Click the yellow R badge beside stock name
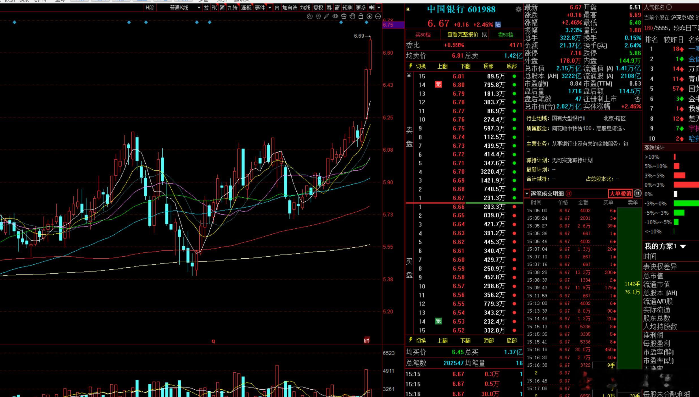The height and width of the screenshot is (397, 699). [x=408, y=9]
